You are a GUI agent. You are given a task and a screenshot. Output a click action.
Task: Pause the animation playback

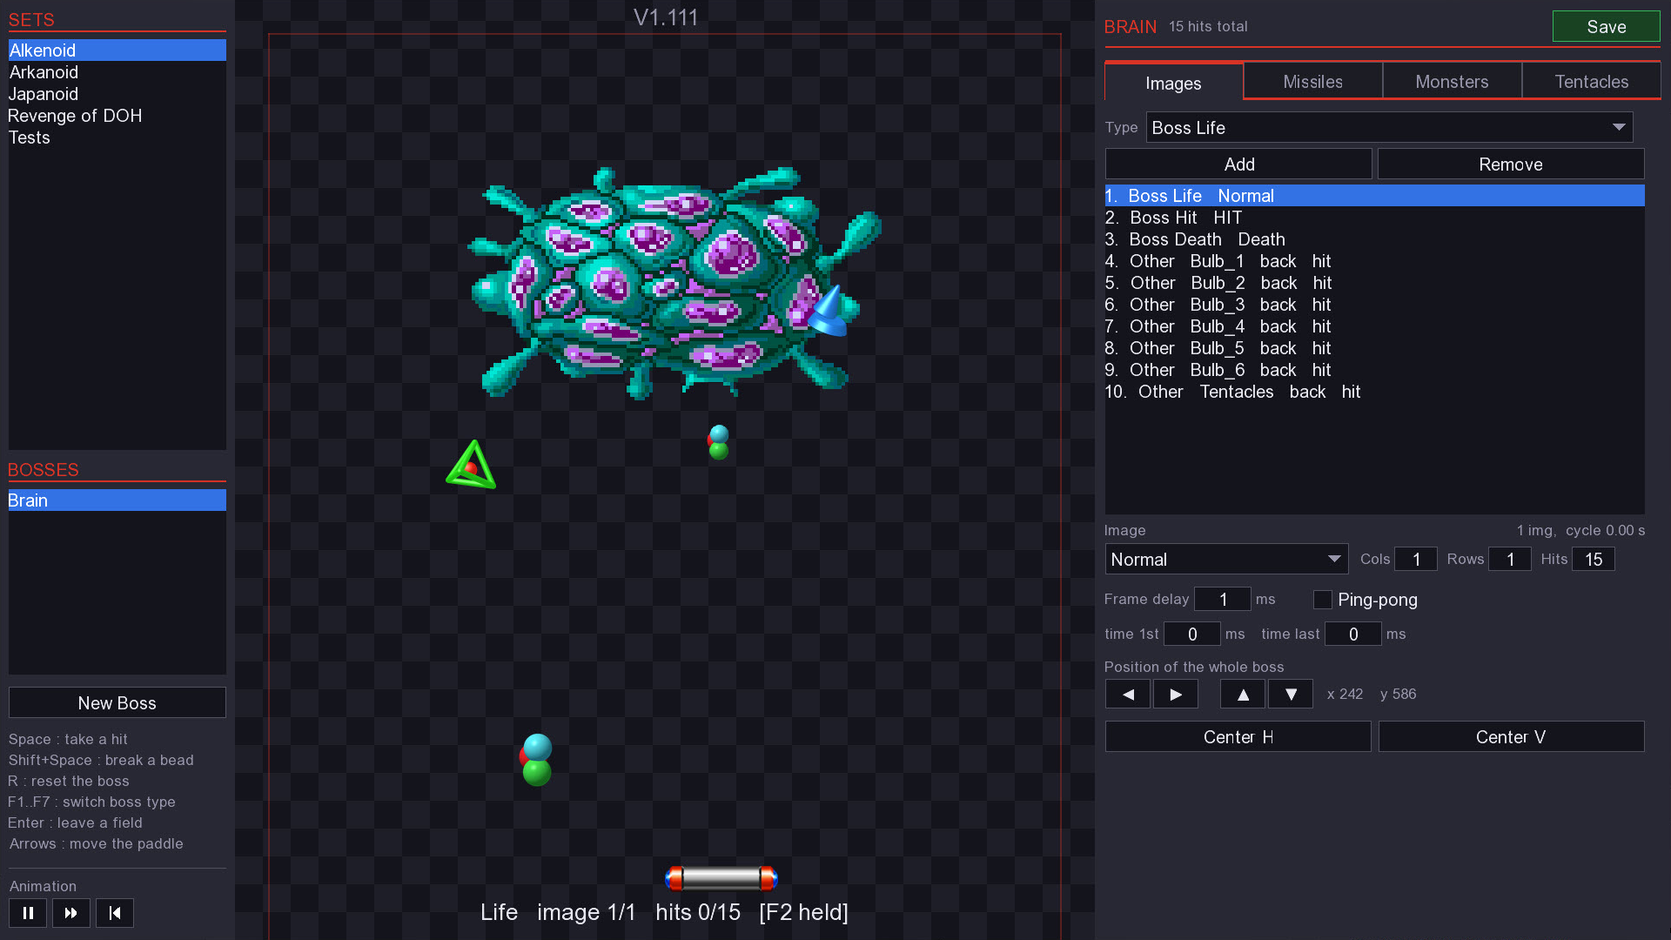28,913
